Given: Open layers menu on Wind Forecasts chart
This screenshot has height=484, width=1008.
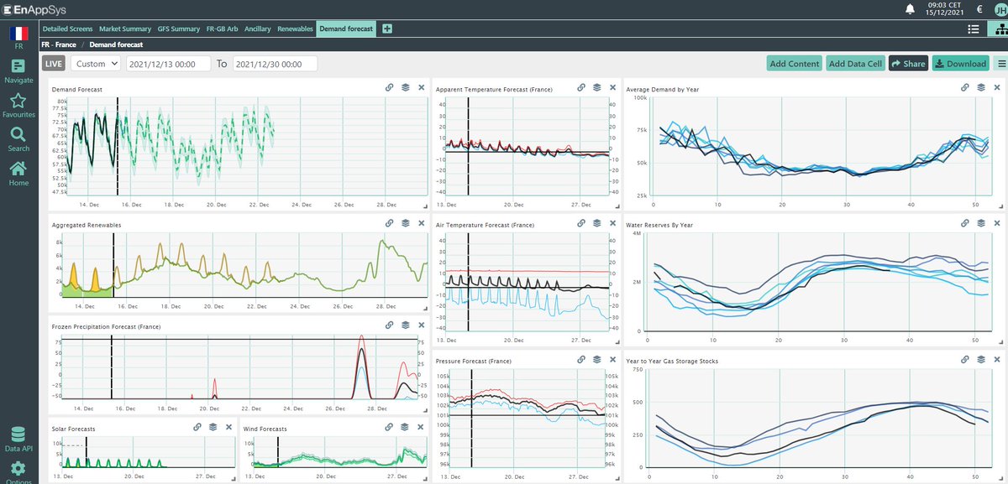Looking at the screenshot, I should coord(405,427).
